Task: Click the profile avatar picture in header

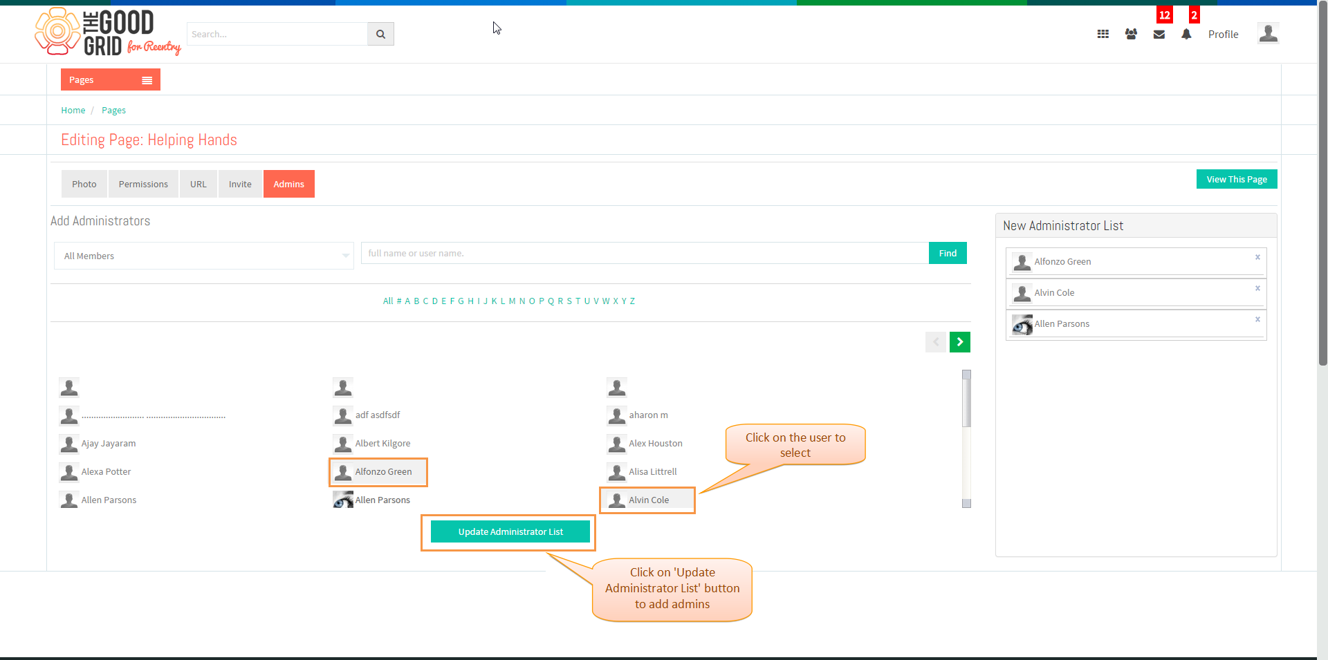Action: tap(1268, 33)
